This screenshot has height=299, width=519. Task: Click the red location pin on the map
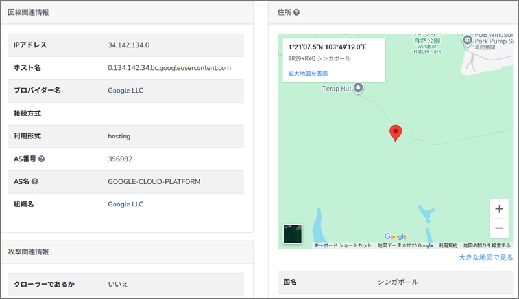pos(395,133)
